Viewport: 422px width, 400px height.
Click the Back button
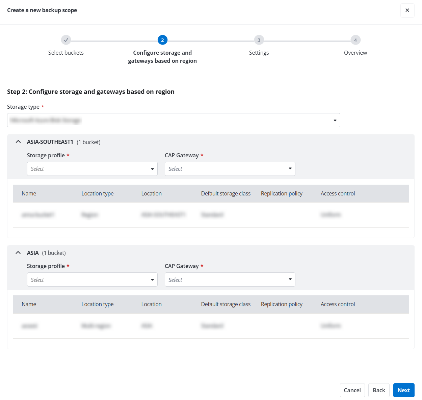[379, 390]
